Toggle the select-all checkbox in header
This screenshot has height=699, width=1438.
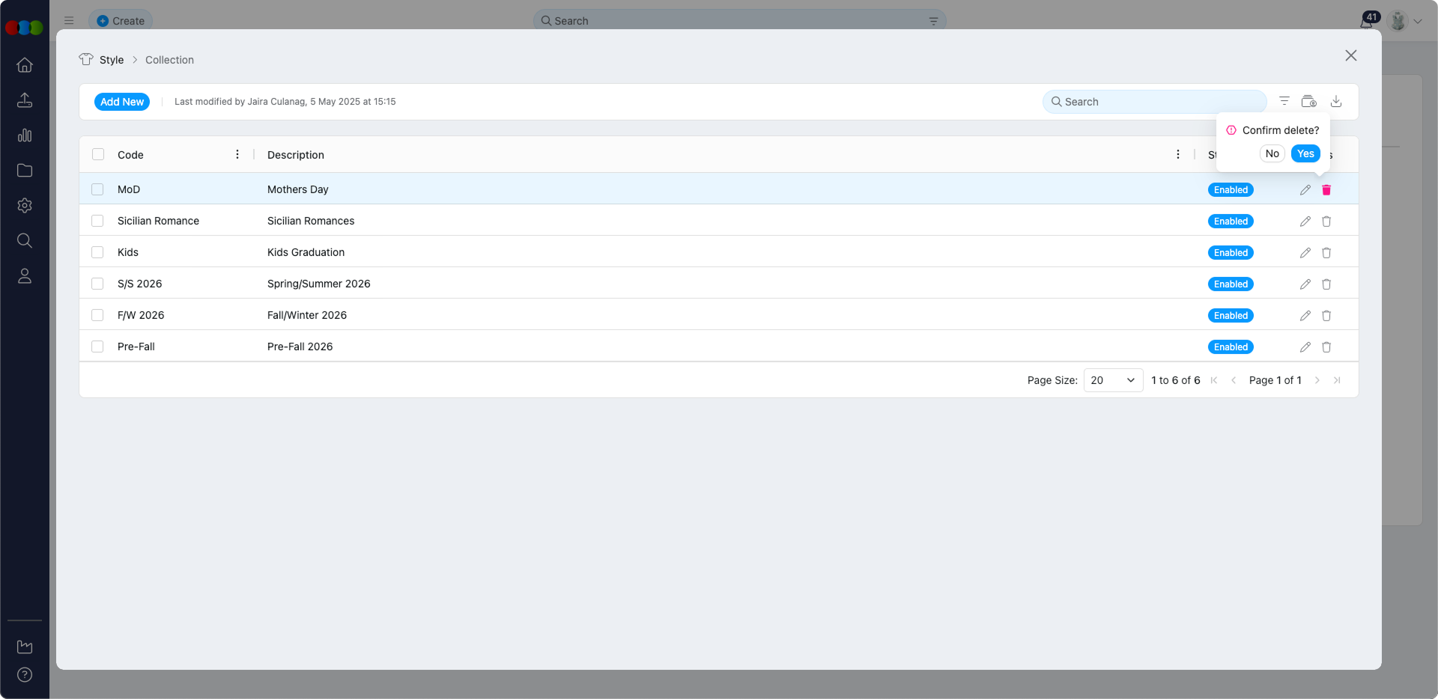tap(98, 154)
